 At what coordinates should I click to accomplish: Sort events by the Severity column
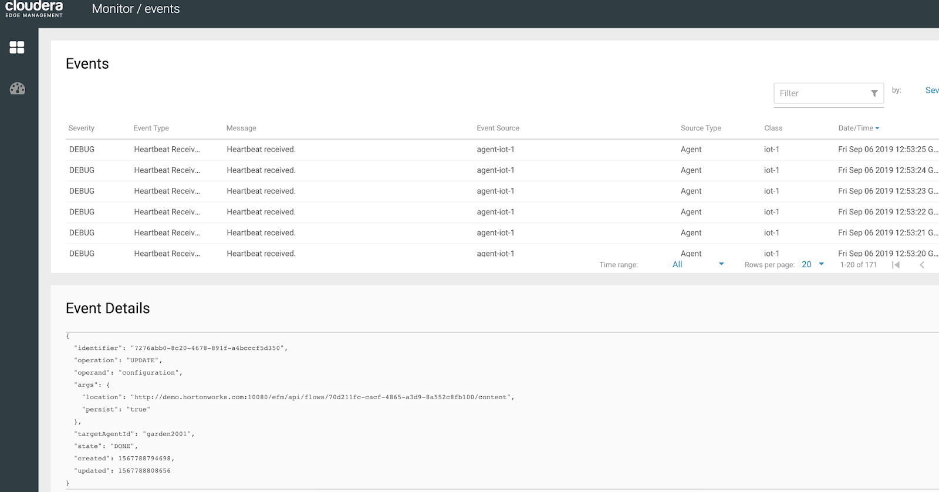[x=82, y=128]
